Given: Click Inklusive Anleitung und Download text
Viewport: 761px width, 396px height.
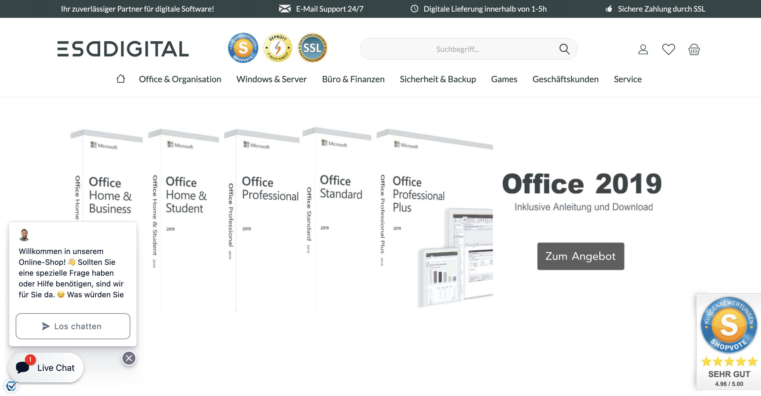Looking at the screenshot, I should pyautogui.click(x=583, y=207).
